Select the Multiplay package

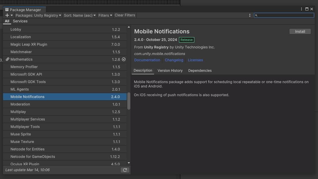(x=65, y=112)
